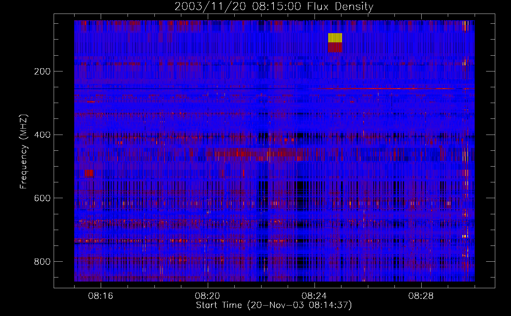Click the 400 frequency tick label

click(x=42, y=135)
